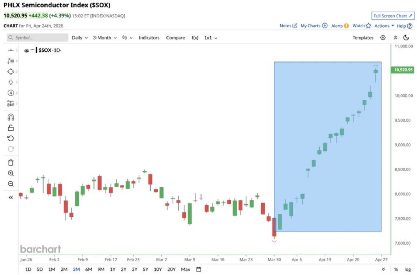Viewport: 417px width, 275px height.
Task: Collapse the chart header with double chevron
Action: [x=396, y=38]
